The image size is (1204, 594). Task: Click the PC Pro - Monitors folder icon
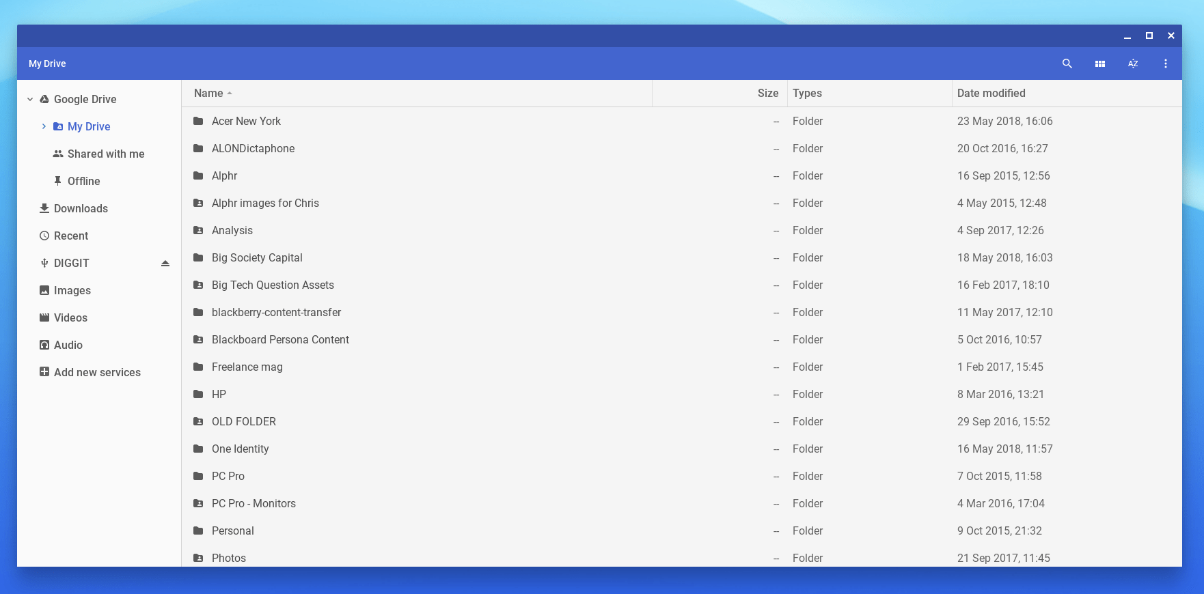pyautogui.click(x=198, y=503)
